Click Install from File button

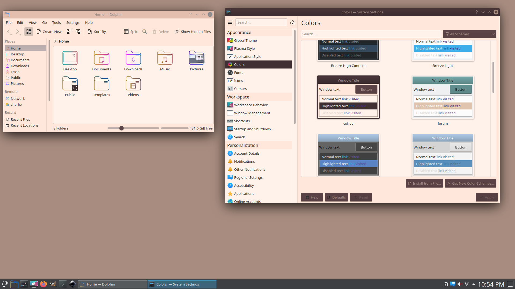coord(424,183)
